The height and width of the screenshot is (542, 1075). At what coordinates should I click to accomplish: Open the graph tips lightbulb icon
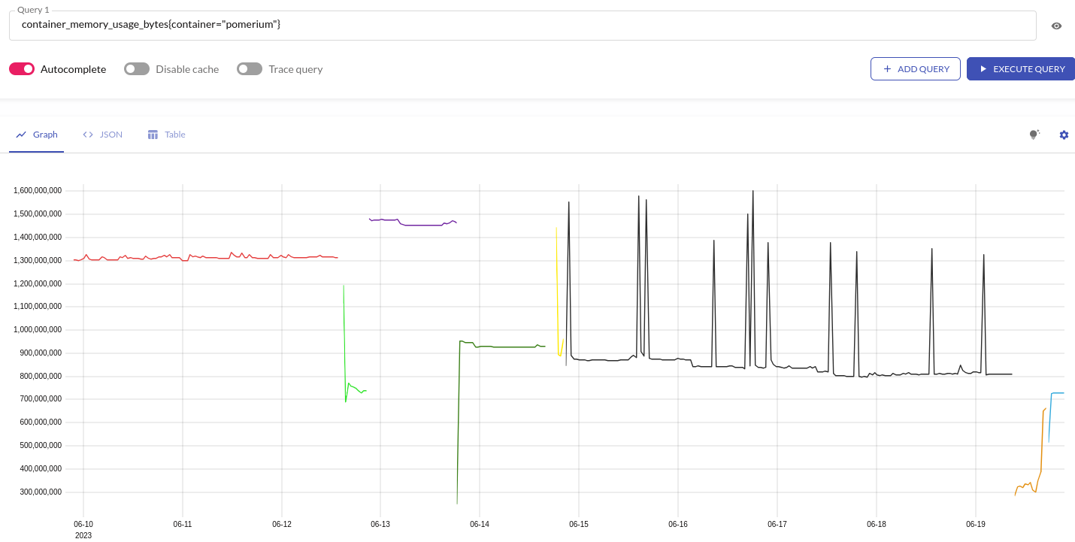pyautogui.click(x=1034, y=135)
